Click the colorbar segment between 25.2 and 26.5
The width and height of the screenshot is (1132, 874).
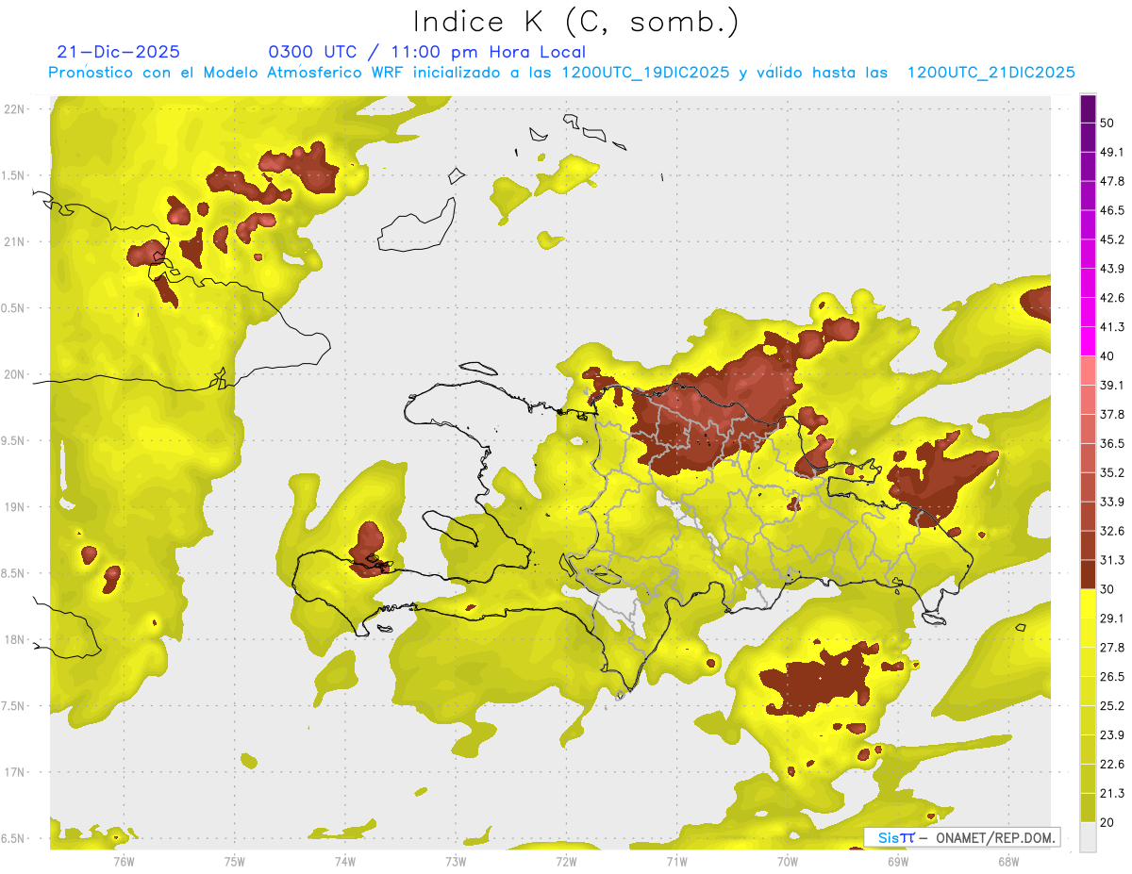(1088, 691)
